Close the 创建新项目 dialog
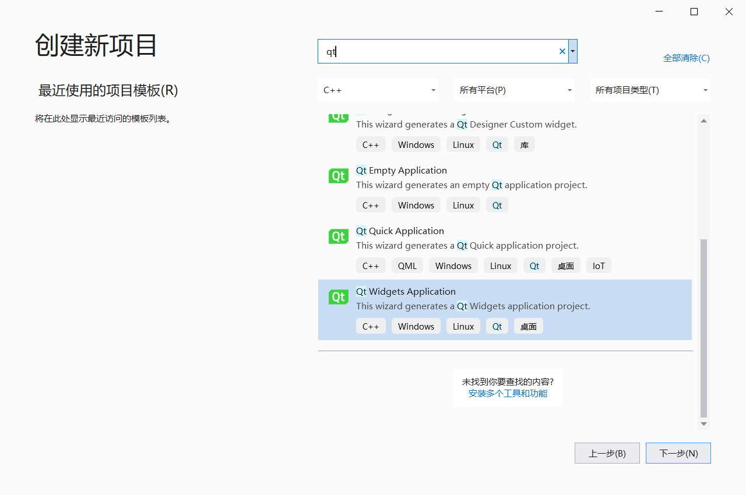The image size is (746, 495). pos(729,12)
